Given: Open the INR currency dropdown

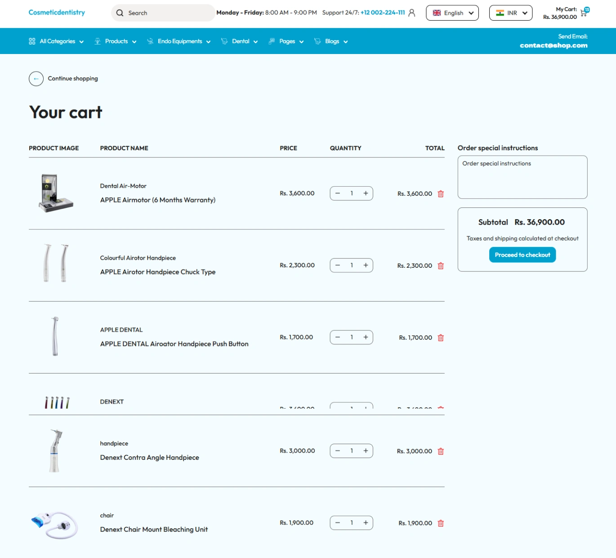Looking at the screenshot, I should pos(511,13).
